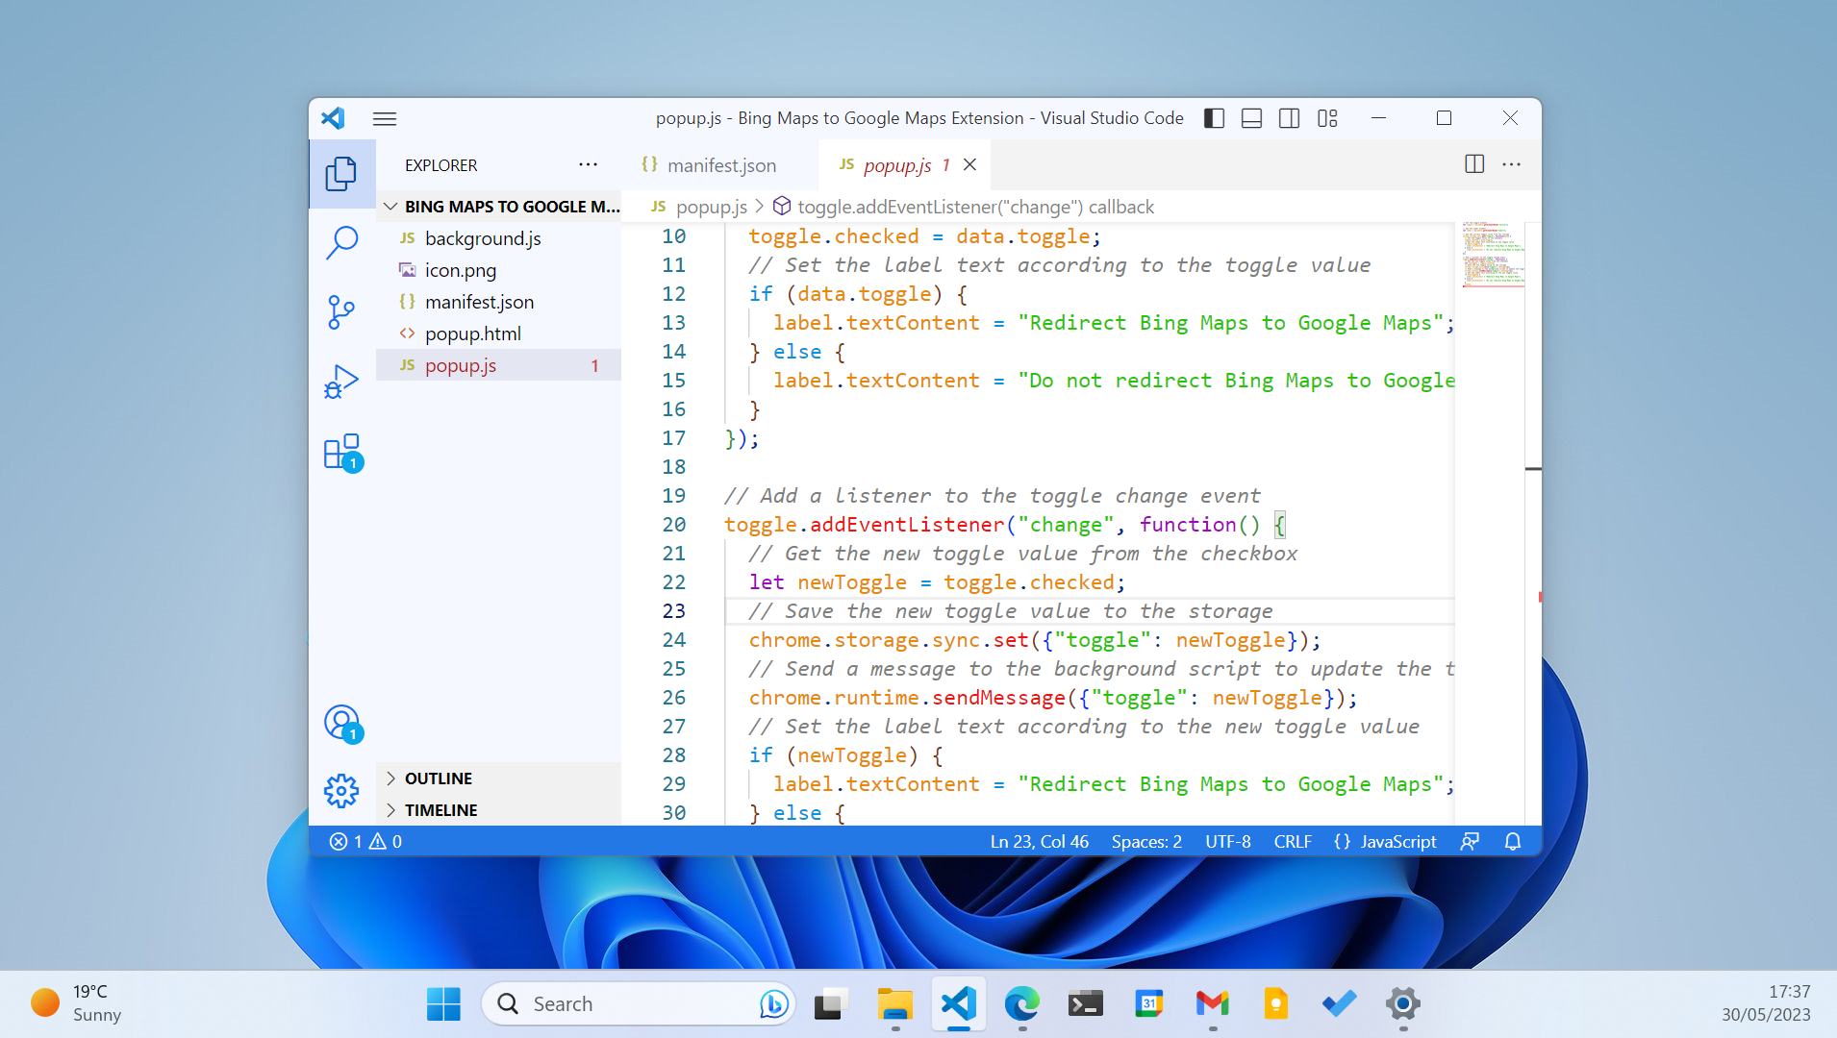Click popup.js in the breadcrumb

(699, 207)
